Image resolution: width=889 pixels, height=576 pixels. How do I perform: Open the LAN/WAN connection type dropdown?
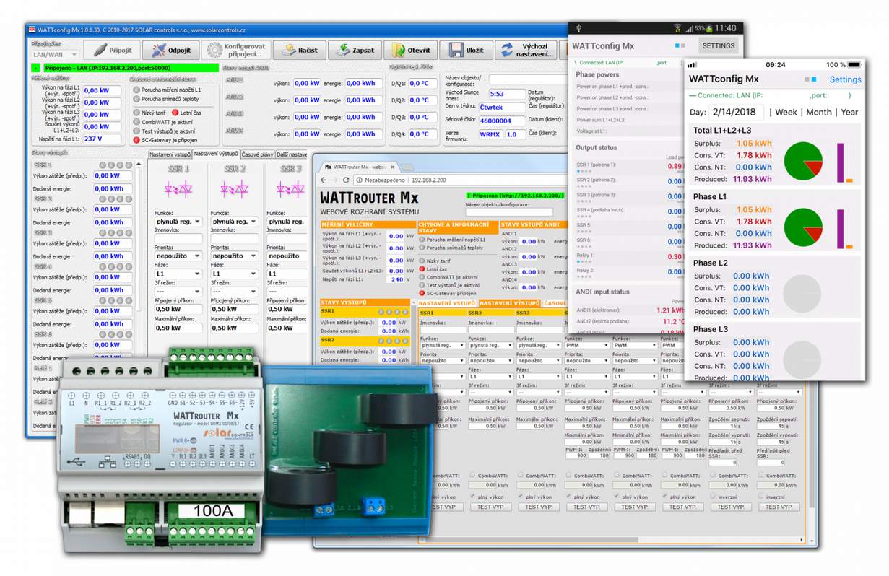[56, 55]
